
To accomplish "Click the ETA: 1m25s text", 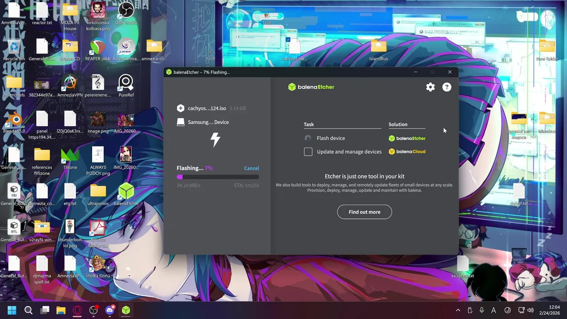I will (x=247, y=185).
